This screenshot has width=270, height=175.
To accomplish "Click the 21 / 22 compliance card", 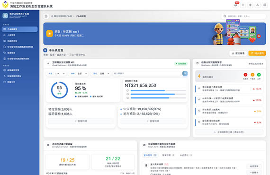I will point(113,162).
